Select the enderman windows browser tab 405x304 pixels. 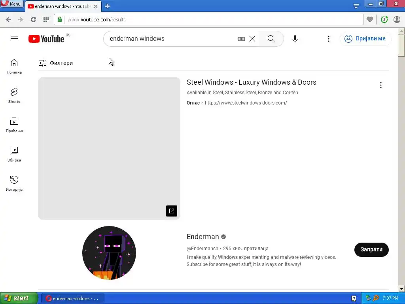(63, 6)
